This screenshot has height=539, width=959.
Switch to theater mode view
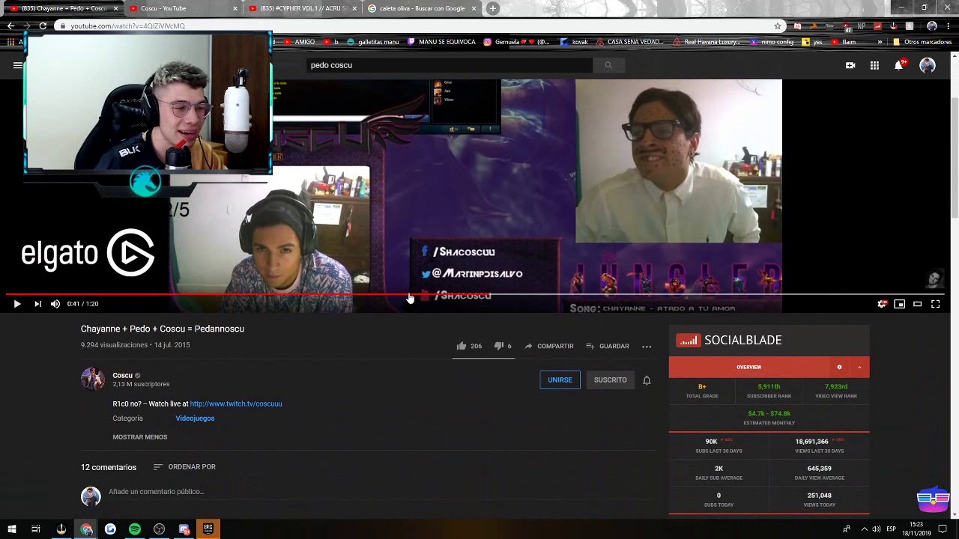tap(917, 304)
